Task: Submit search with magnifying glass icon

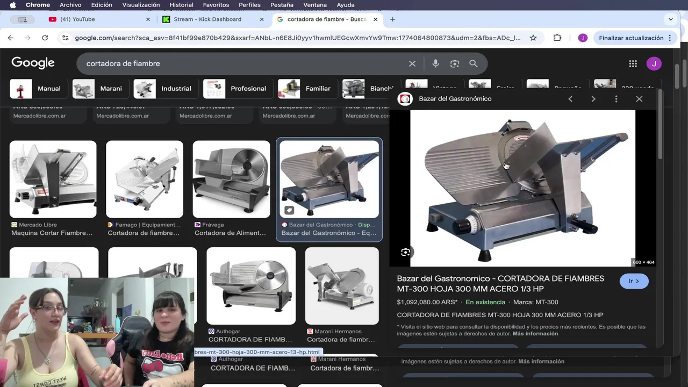Action: [x=474, y=63]
